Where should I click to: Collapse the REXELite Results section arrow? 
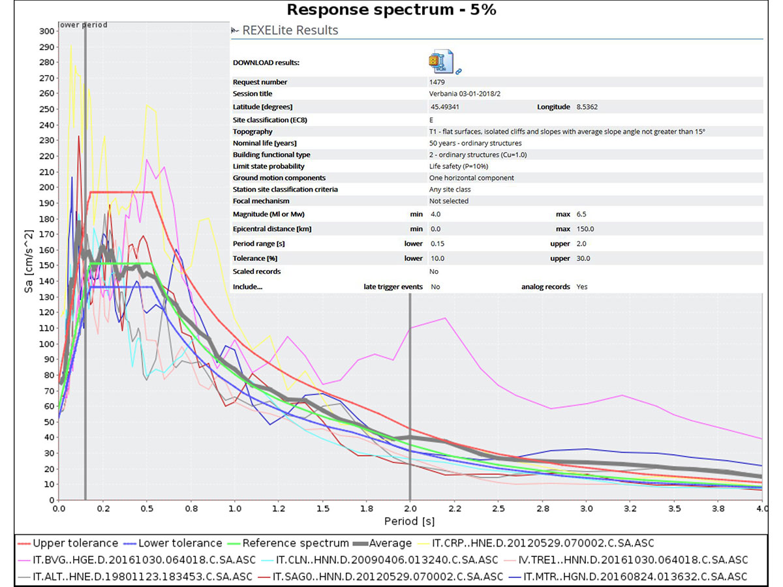click(x=234, y=31)
